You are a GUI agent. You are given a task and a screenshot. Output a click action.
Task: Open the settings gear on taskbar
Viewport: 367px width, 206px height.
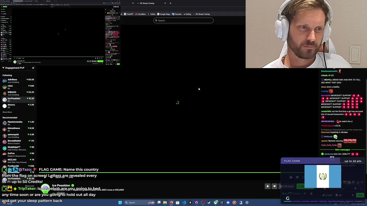247,203
